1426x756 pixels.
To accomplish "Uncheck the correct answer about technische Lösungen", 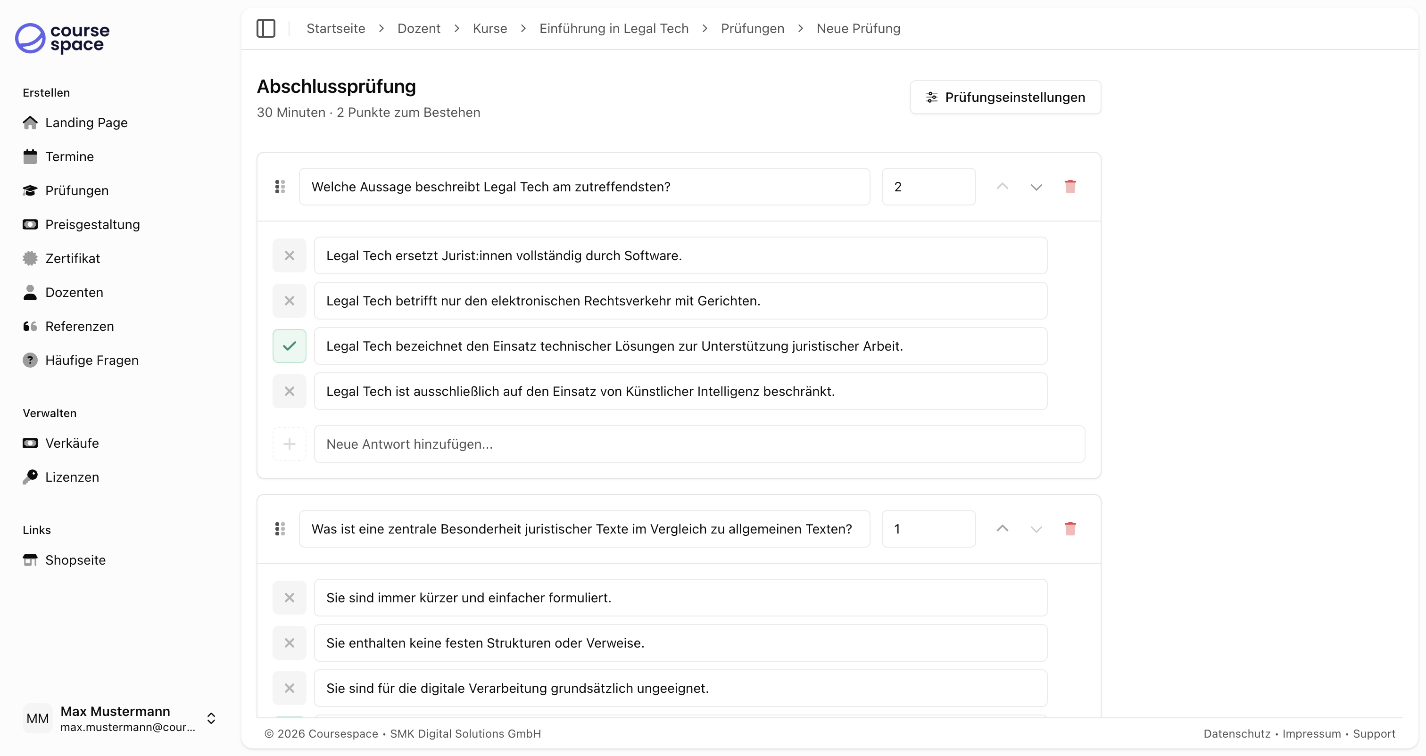I will click(x=289, y=345).
